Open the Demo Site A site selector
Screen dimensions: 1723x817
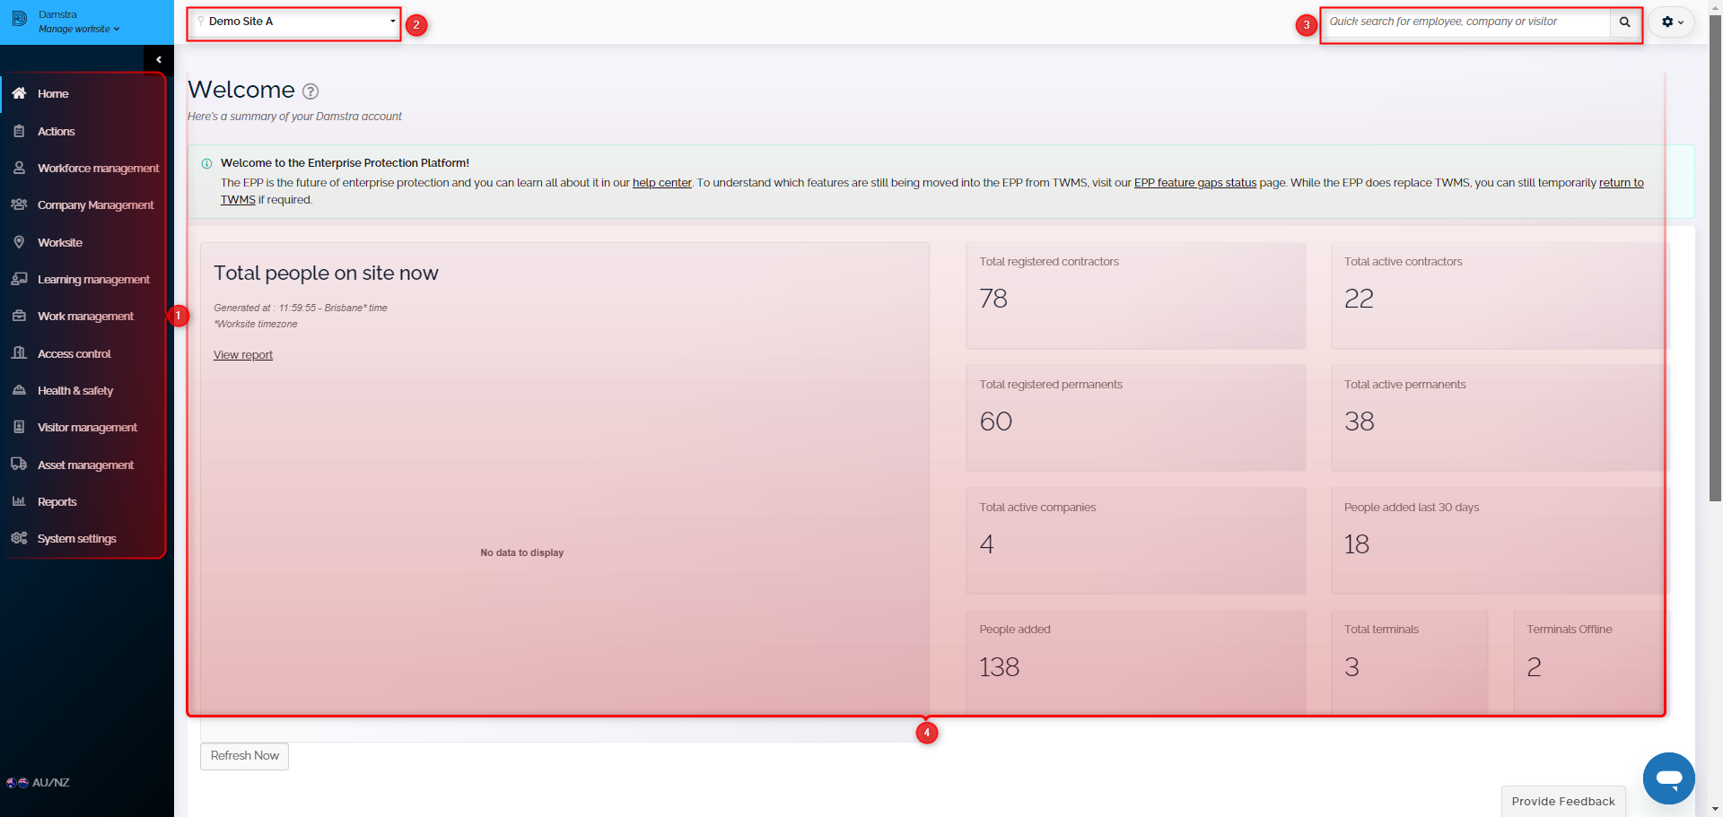tap(293, 22)
